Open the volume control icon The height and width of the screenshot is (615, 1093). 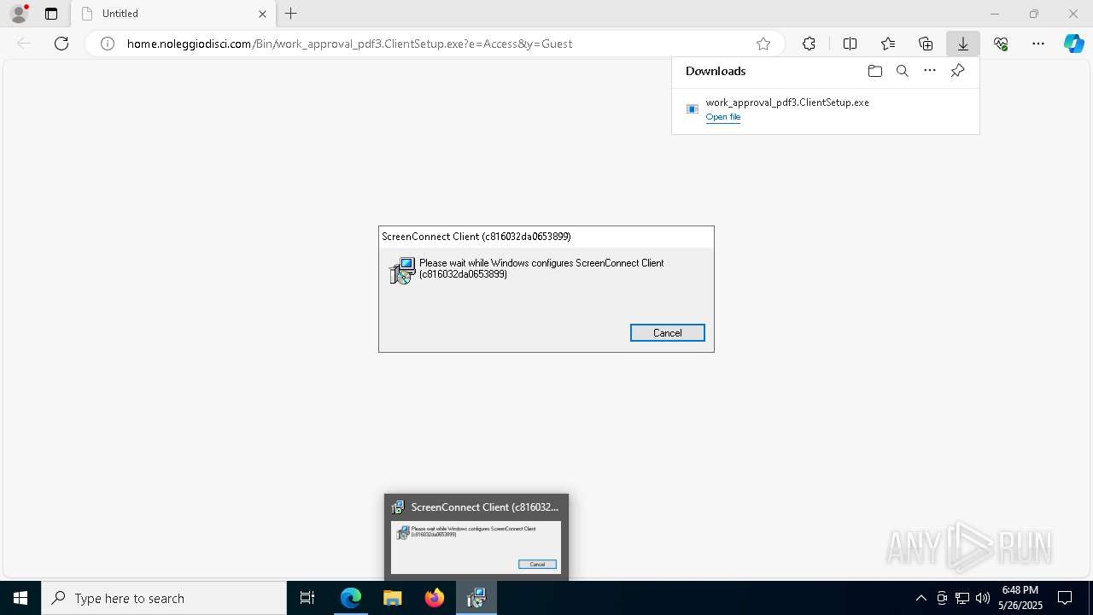pyautogui.click(x=982, y=598)
